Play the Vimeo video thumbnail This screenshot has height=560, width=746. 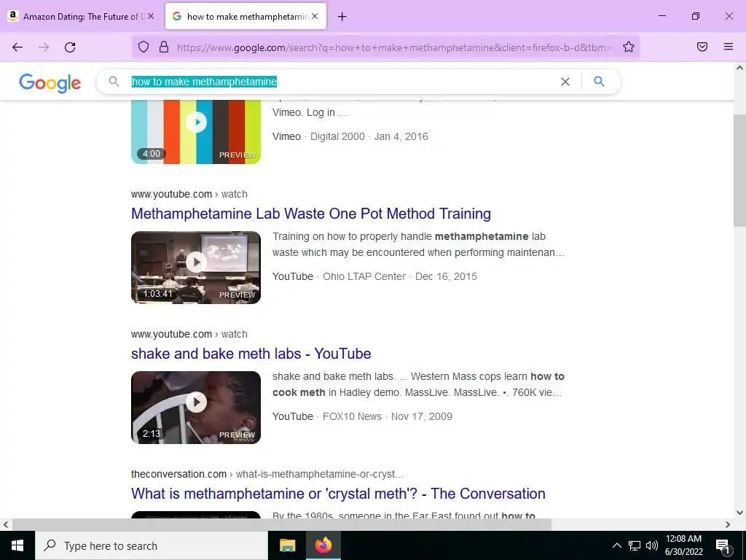(x=196, y=132)
